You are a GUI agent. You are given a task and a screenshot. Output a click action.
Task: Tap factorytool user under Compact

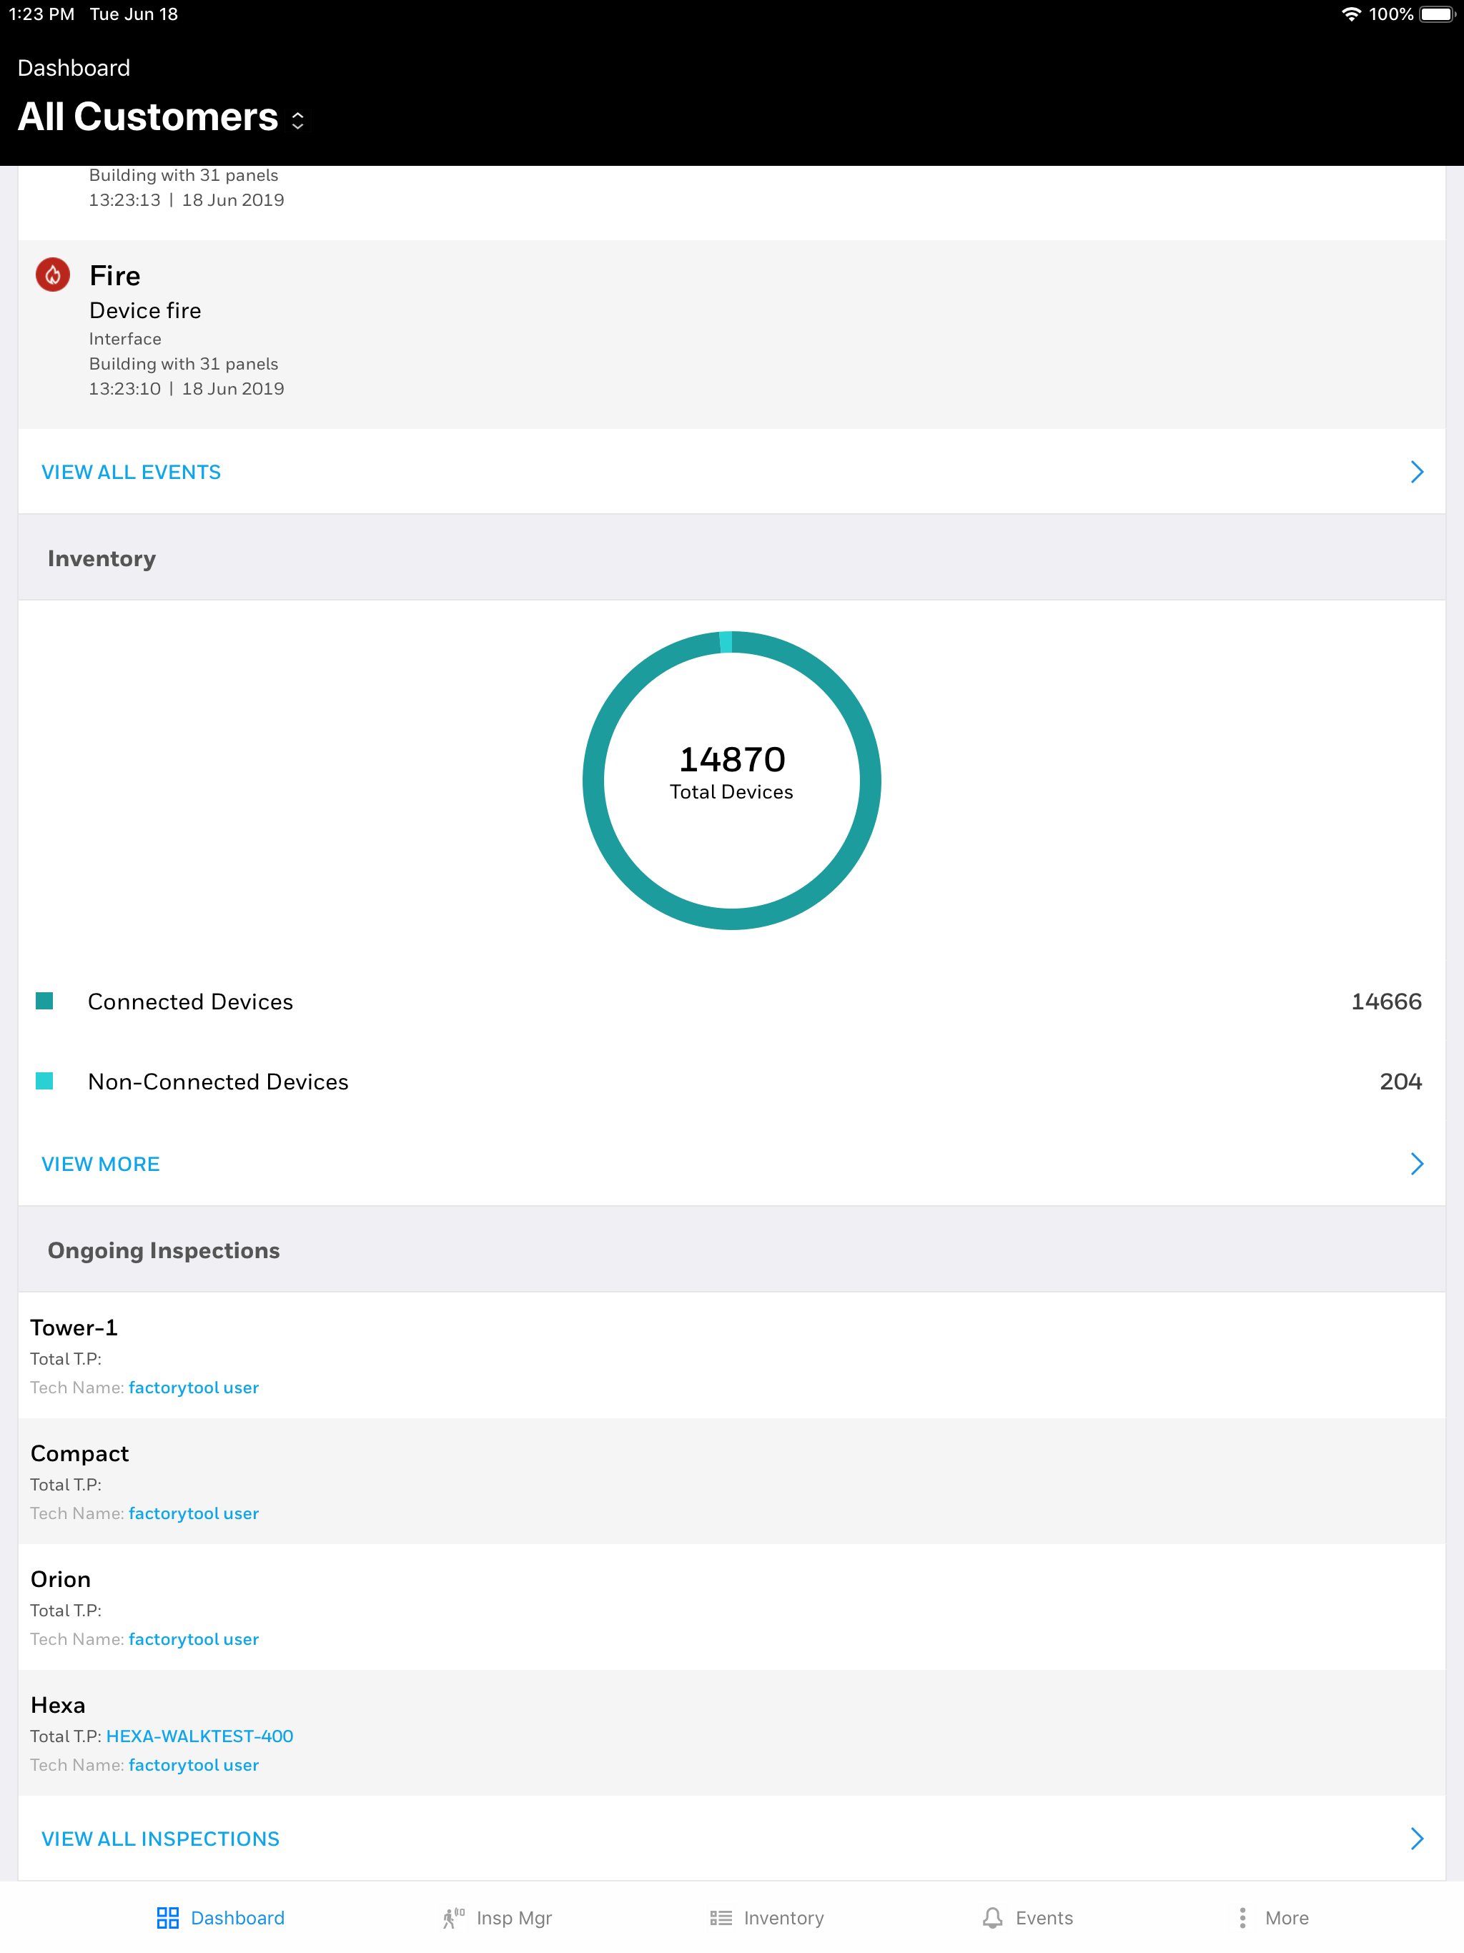click(x=194, y=1513)
